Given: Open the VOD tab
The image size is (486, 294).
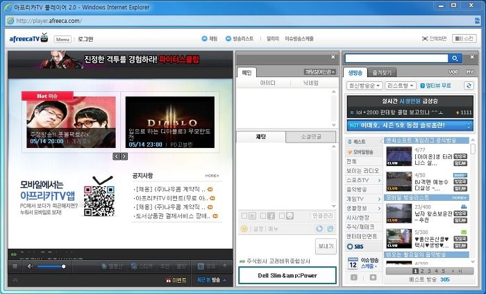Looking at the screenshot, I should tap(454, 72).
